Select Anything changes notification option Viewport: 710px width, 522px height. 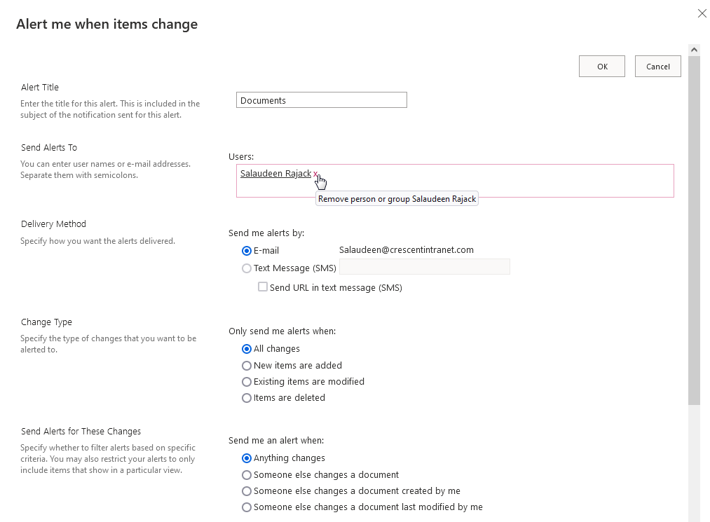247,458
